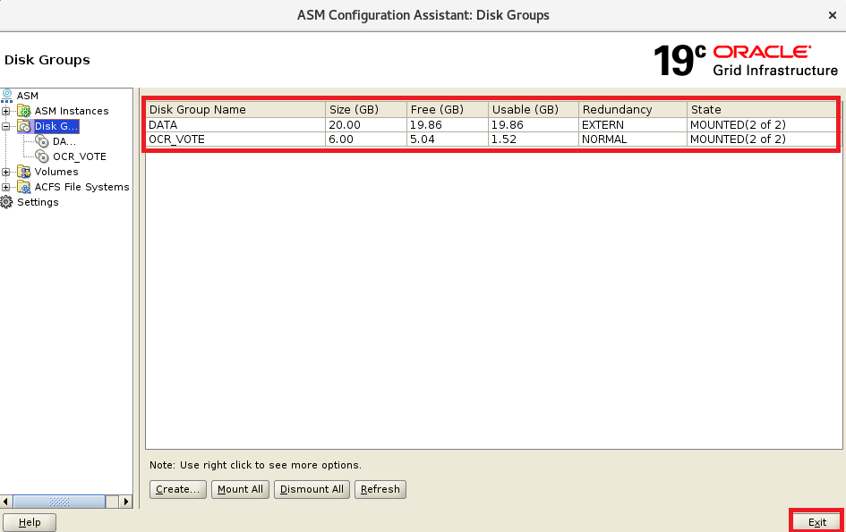Click Disk Group Name column header
The width and height of the screenshot is (846, 532).
(x=235, y=109)
